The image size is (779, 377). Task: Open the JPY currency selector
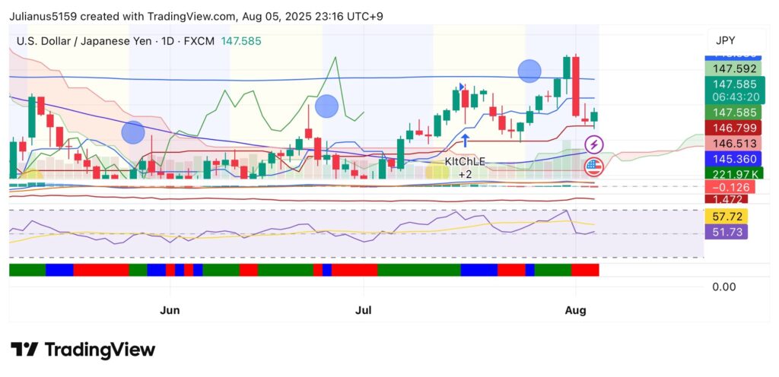click(726, 41)
